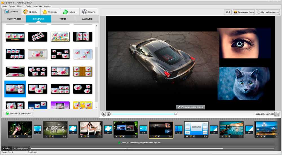Click Редактировать слайд on the preview

190,107
